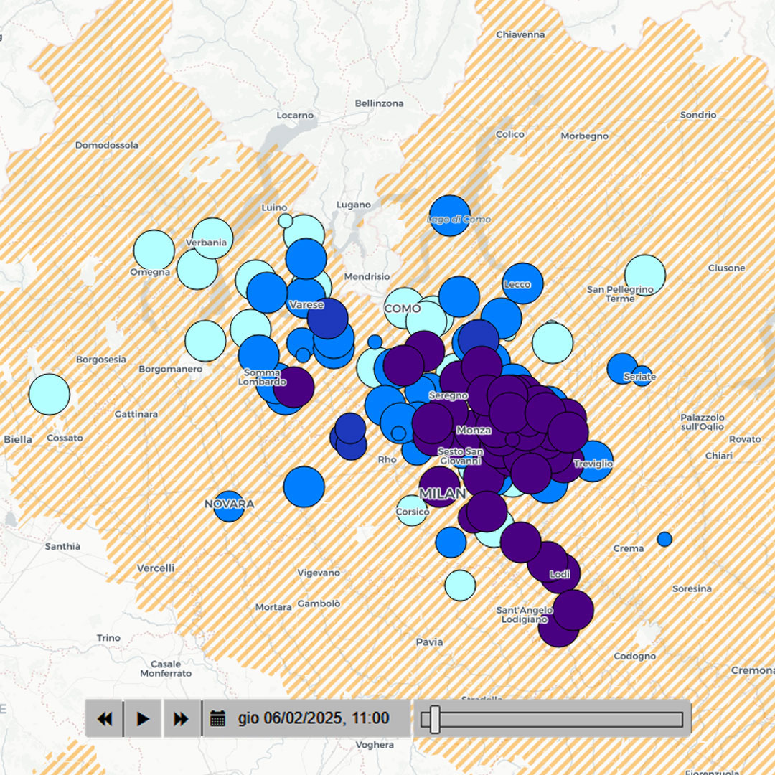Select the blue circle over Lago di Como
Viewport: 775px width, 775px height.
(x=449, y=215)
